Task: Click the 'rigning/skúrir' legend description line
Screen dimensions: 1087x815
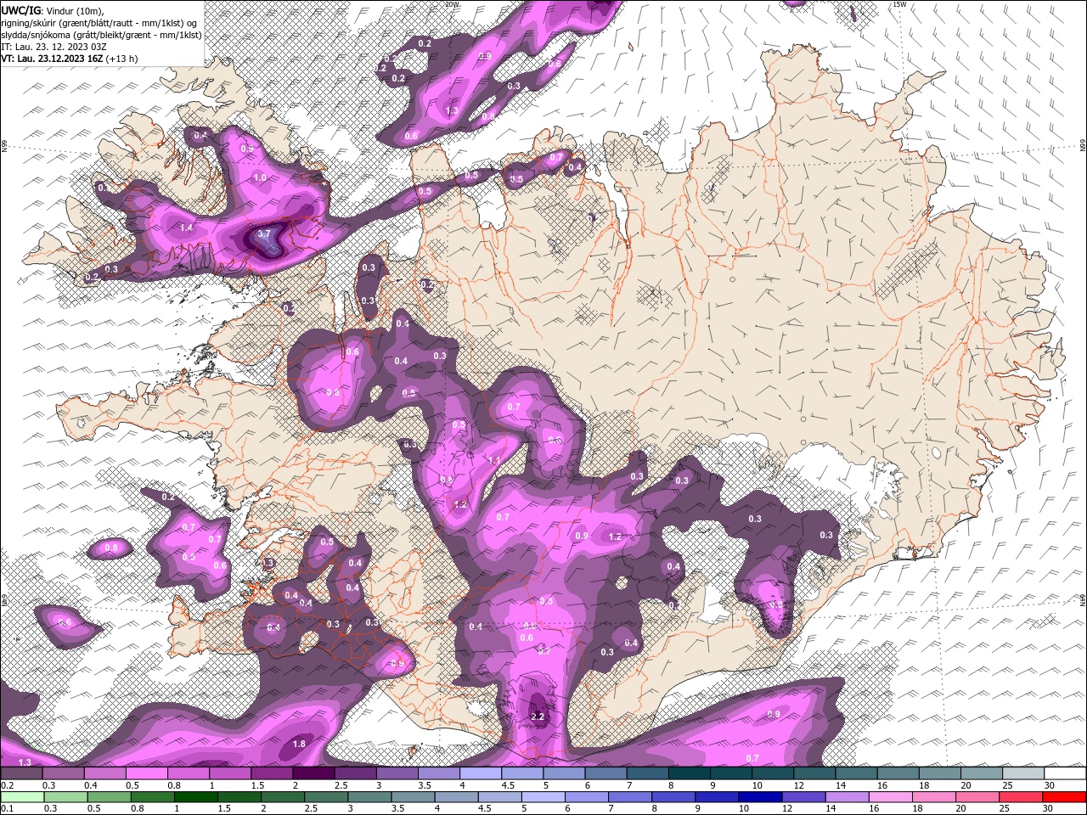Action: (x=100, y=23)
